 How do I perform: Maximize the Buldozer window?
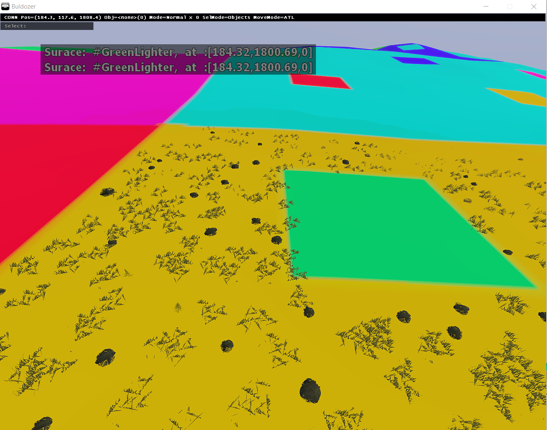(x=510, y=7)
